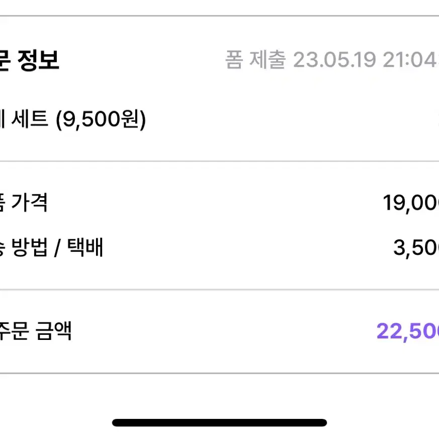The width and height of the screenshot is (439, 439).
Task: Tap the black home indicator bar
Action: coord(219,422)
